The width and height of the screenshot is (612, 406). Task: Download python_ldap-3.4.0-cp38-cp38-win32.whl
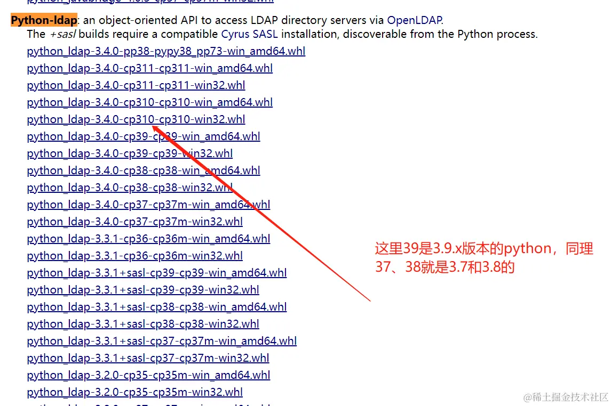[130, 188]
